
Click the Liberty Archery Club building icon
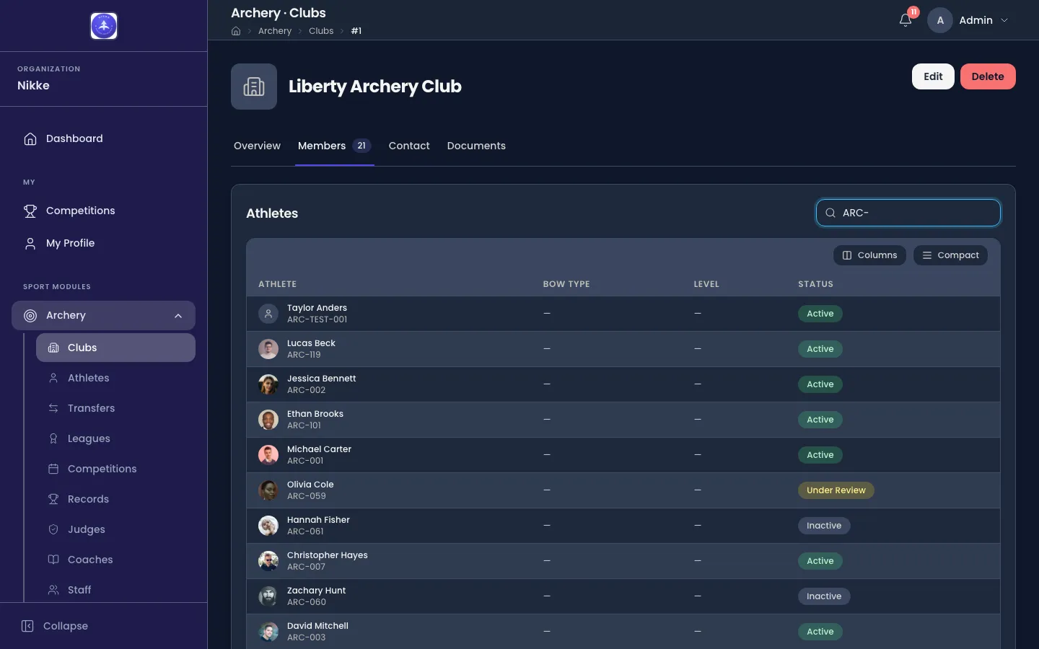(254, 87)
